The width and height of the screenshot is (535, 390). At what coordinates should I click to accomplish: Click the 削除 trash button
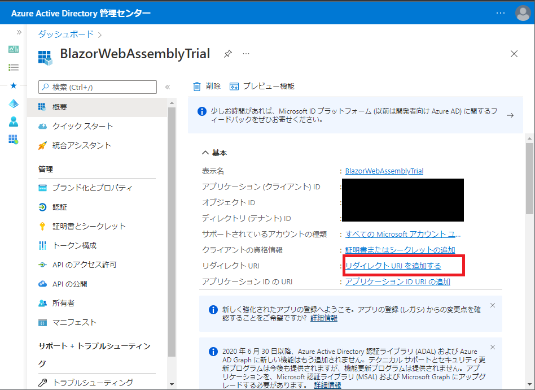(x=207, y=86)
